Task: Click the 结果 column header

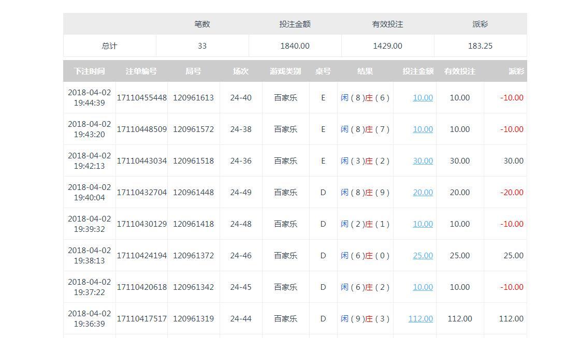Action: tap(365, 71)
